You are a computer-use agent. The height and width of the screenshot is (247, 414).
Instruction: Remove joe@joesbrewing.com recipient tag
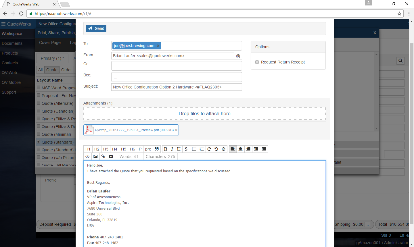point(158,46)
